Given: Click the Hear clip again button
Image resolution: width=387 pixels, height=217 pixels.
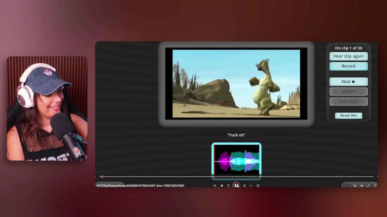Looking at the screenshot, I should pyautogui.click(x=349, y=56).
